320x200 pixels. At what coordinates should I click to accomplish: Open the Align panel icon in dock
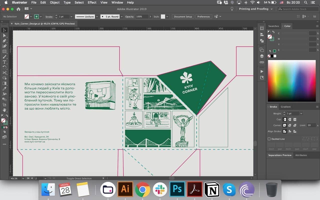pos(262,34)
